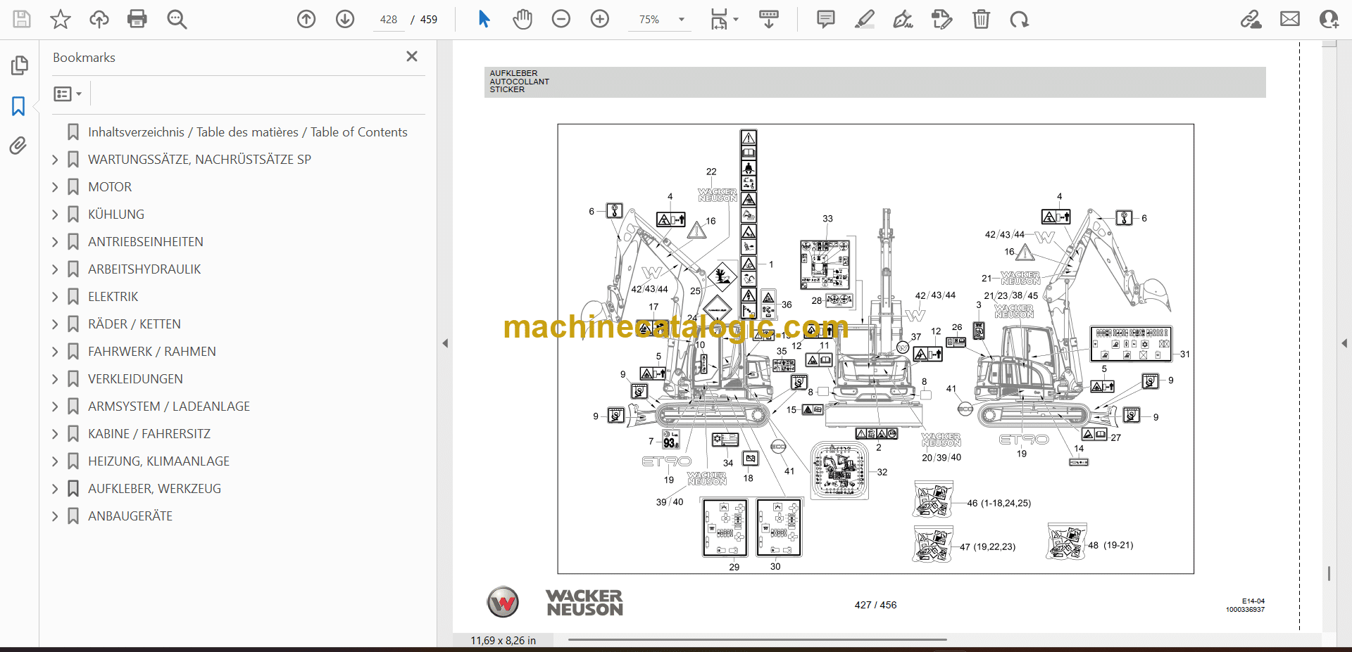Select the Hand pan tool
The width and height of the screenshot is (1352, 652).
point(522,19)
